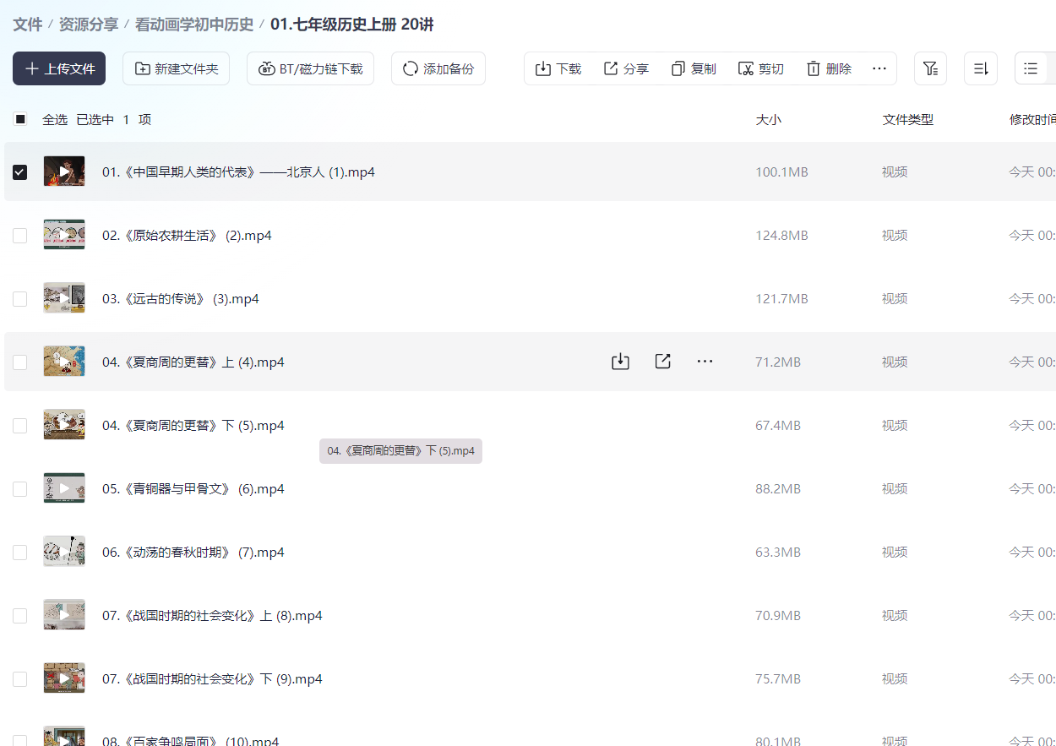Start a BT/磁力链下载 task
1056x746 pixels.
coord(310,68)
